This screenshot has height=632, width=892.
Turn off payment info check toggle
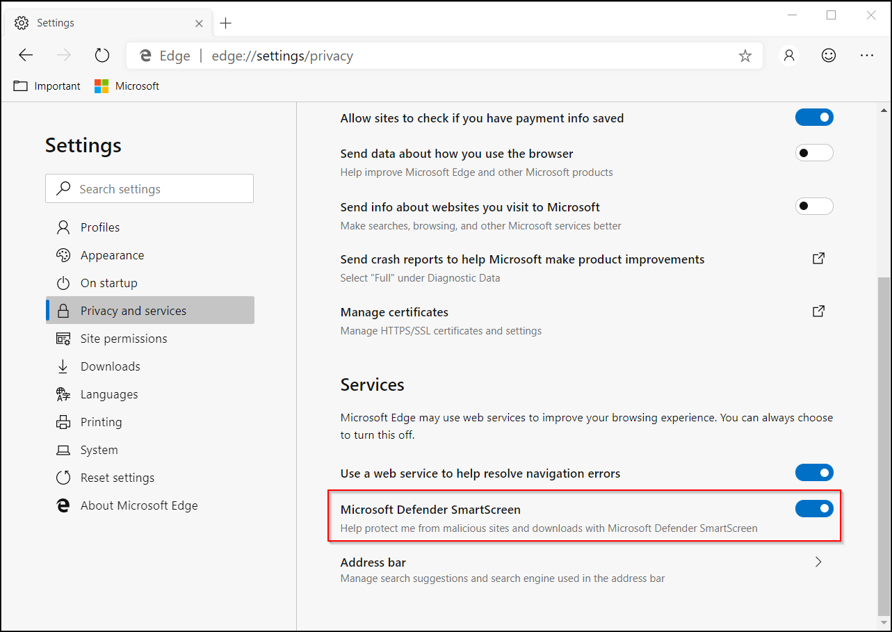[814, 118]
